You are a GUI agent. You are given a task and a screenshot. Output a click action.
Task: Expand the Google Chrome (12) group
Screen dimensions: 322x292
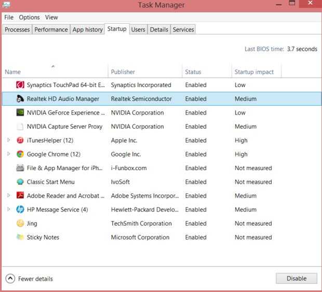coord(9,154)
